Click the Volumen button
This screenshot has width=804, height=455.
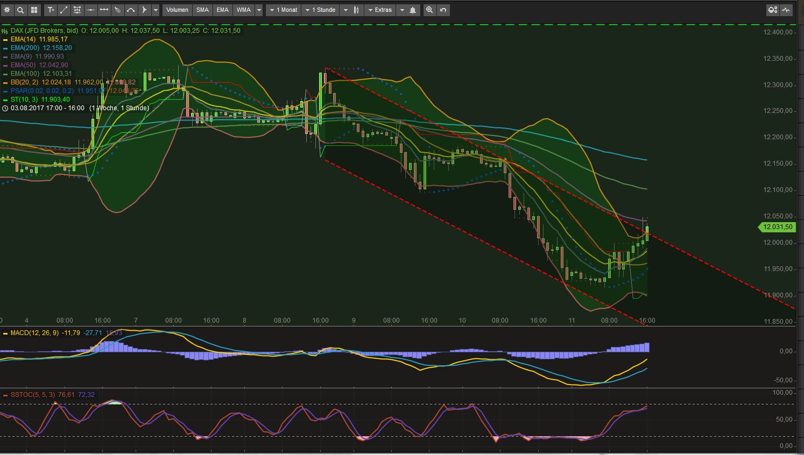[177, 10]
